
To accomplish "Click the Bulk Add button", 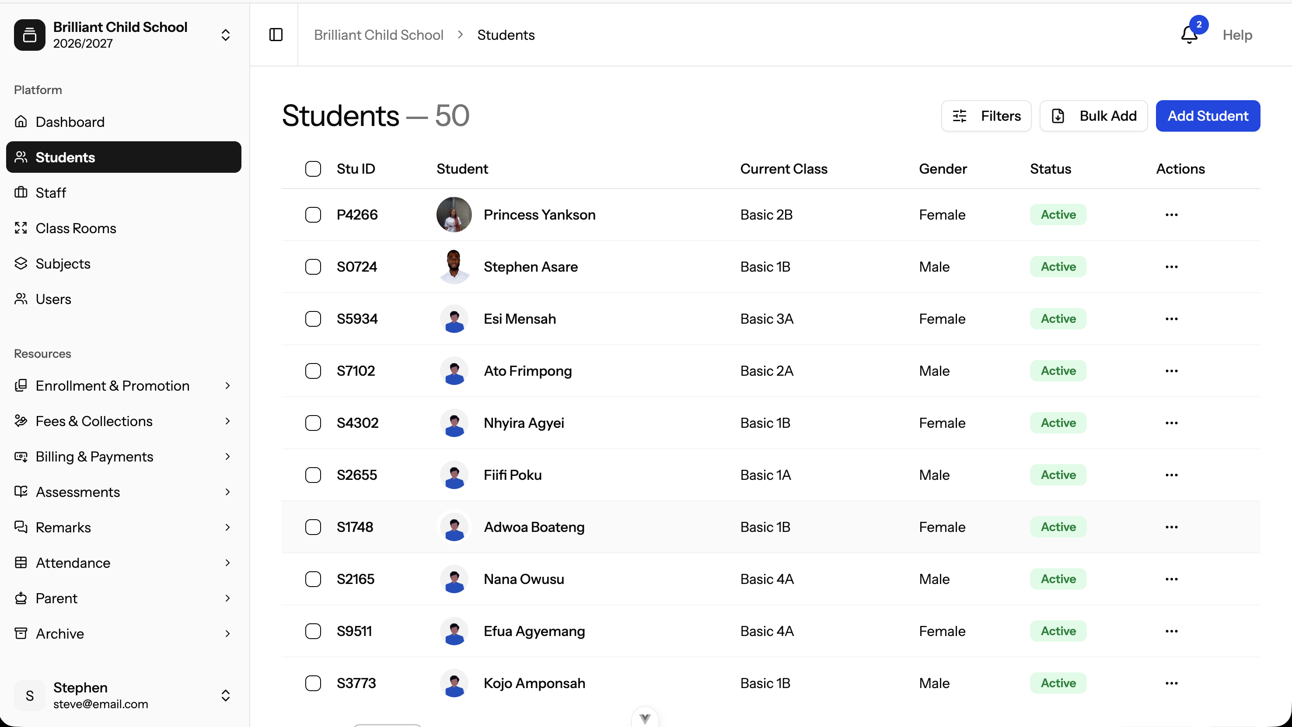I will (x=1093, y=116).
